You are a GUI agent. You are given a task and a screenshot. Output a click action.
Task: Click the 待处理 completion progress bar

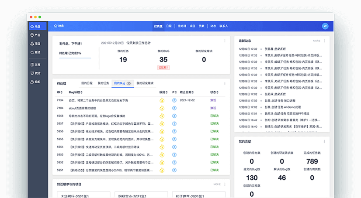click(x=75, y=58)
